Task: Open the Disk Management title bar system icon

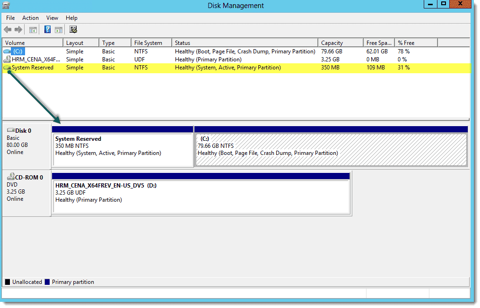Action: (x=6, y=5)
